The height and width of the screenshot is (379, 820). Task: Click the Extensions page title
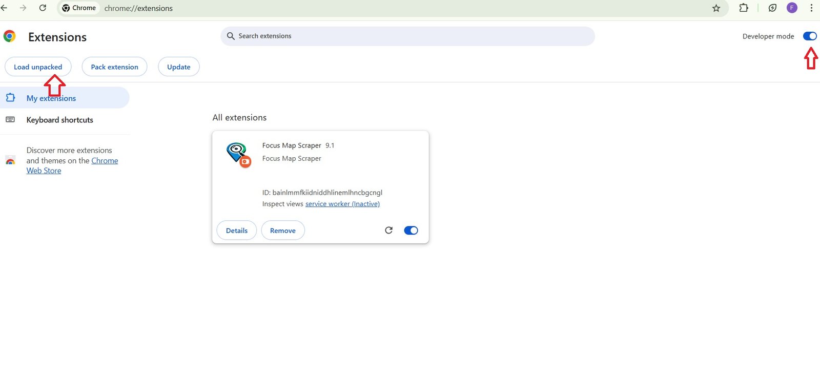(x=57, y=37)
